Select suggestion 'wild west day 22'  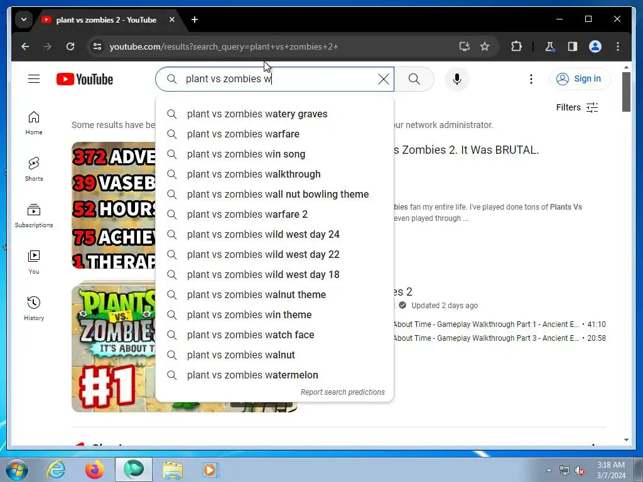click(x=274, y=255)
